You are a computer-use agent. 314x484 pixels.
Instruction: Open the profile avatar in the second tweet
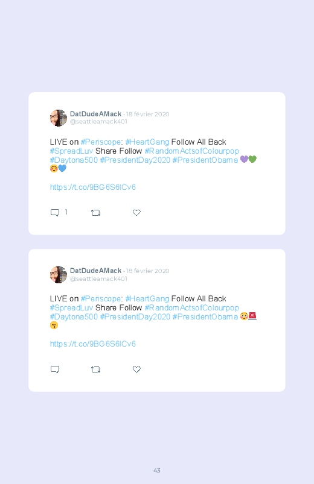click(59, 275)
